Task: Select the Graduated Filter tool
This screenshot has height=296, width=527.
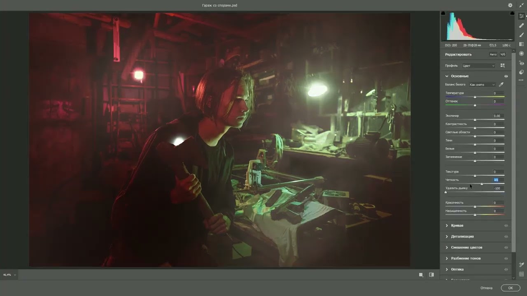Action: point(522,44)
